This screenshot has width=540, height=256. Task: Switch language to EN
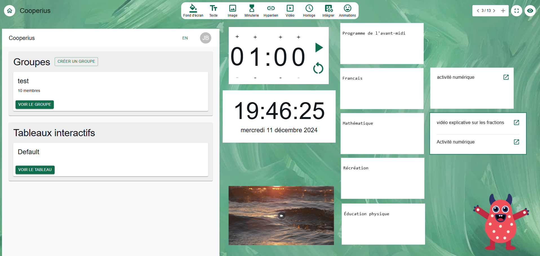pos(185,38)
